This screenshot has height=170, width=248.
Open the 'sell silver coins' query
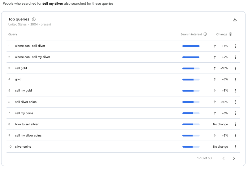click(26, 102)
